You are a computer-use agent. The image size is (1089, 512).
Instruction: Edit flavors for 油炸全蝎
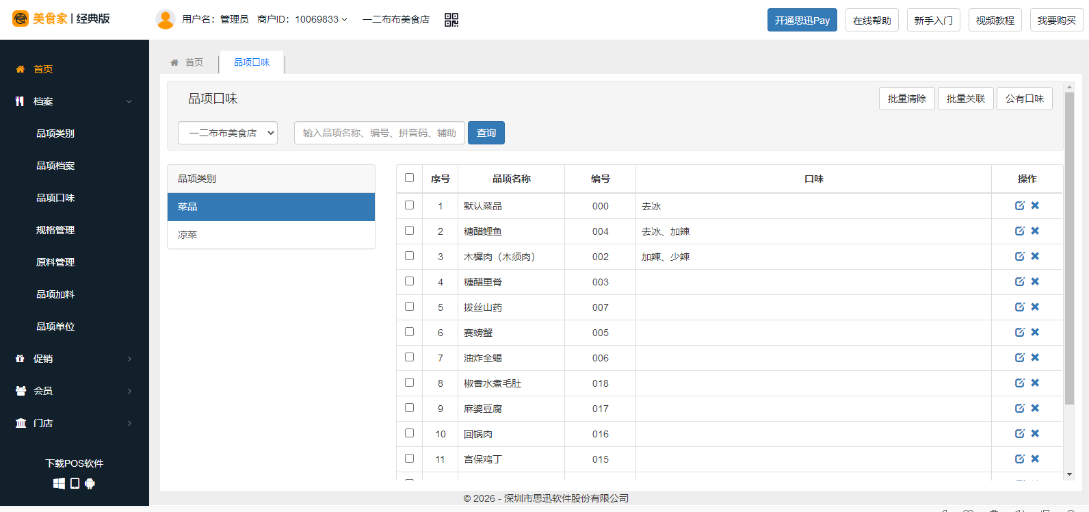point(1020,357)
